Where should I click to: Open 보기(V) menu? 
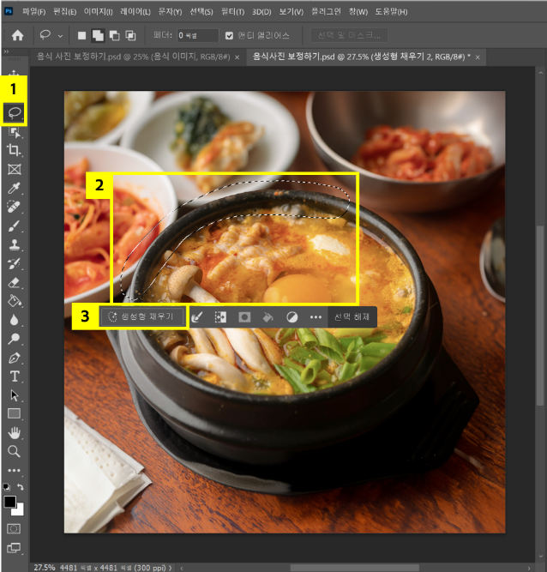[291, 12]
